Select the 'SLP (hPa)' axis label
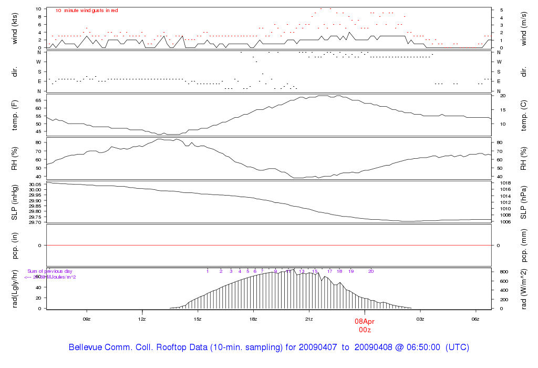The image size is (538, 368). 523,202
